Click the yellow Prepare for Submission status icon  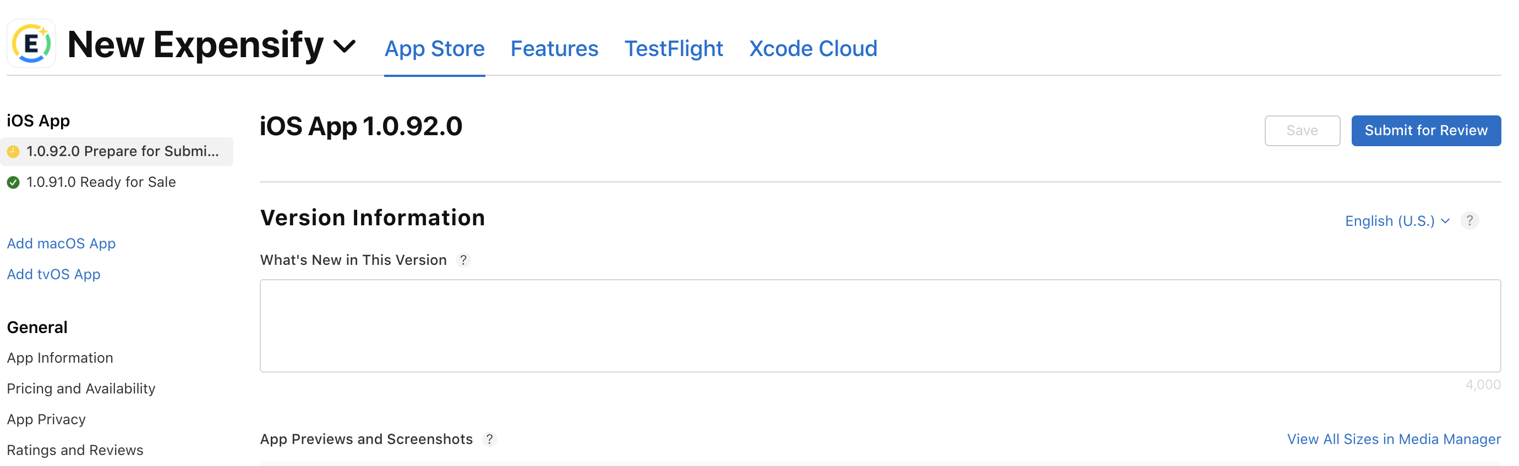13,152
